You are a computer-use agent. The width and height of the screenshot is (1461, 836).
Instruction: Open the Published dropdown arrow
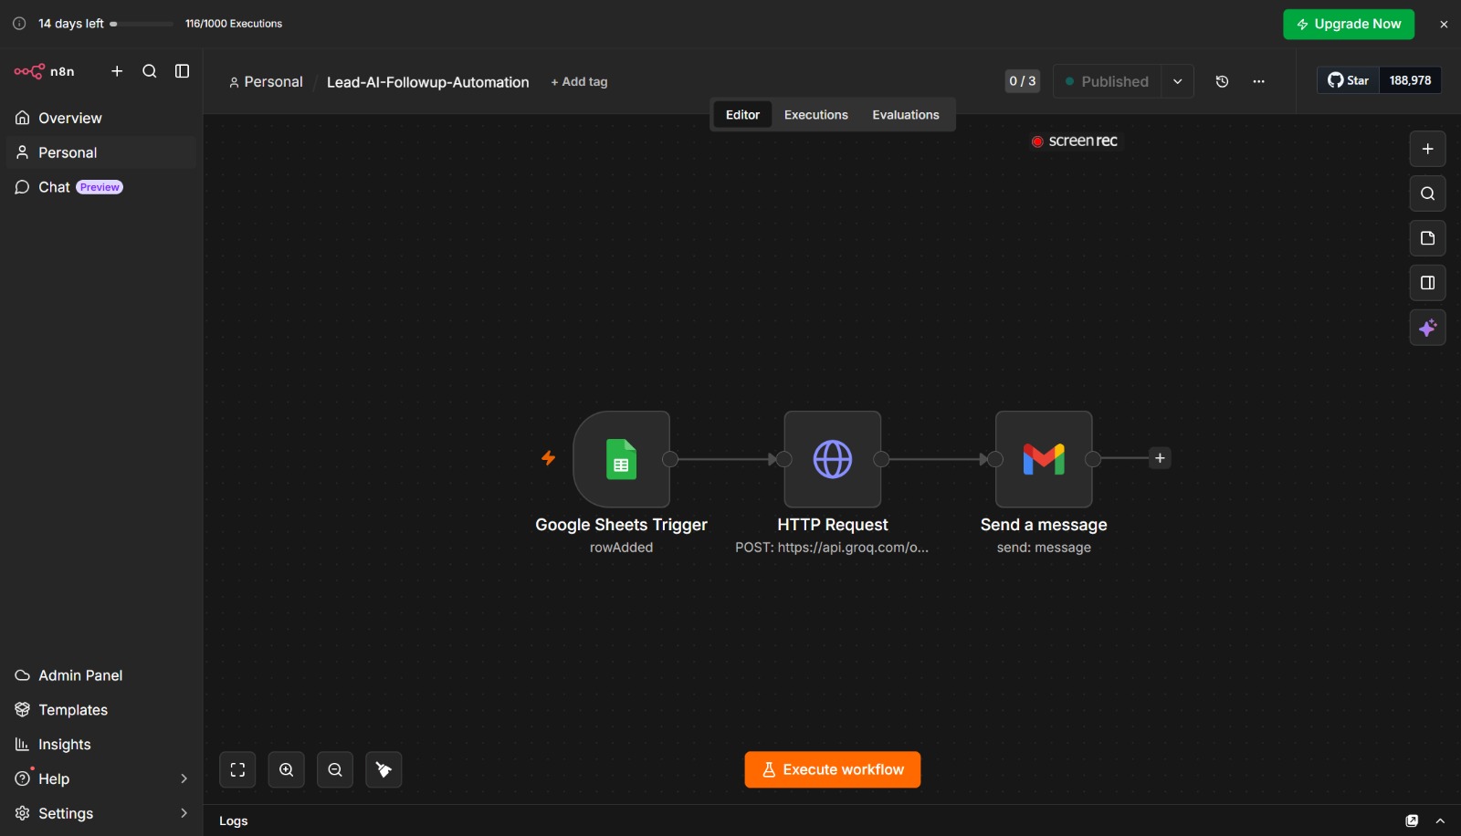tap(1178, 81)
